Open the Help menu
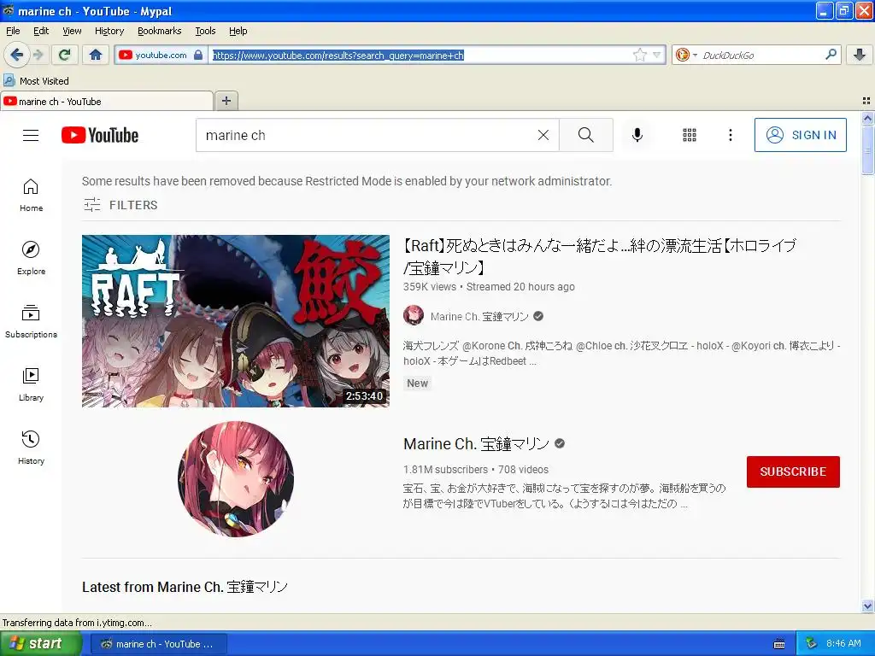The image size is (875, 656). click(x=238, y=31)
